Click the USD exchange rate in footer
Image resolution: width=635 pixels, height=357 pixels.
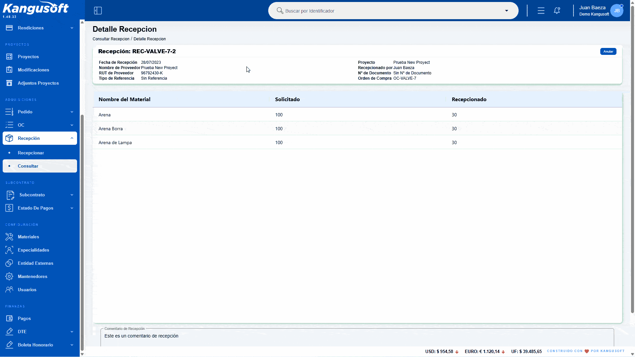coord(442,351)
